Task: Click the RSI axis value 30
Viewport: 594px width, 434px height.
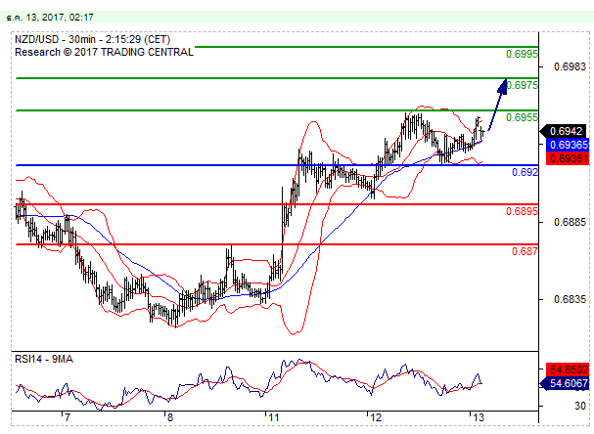Action: tap(580, 406)
